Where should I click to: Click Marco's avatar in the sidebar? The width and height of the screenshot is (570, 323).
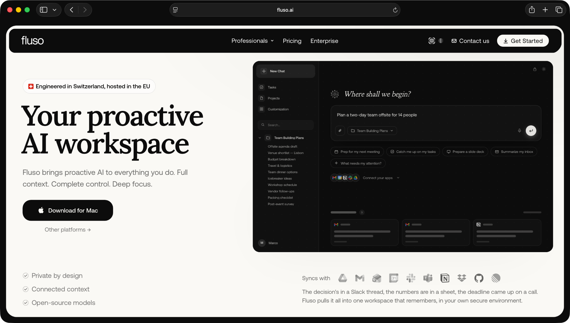tap(262, 243)
